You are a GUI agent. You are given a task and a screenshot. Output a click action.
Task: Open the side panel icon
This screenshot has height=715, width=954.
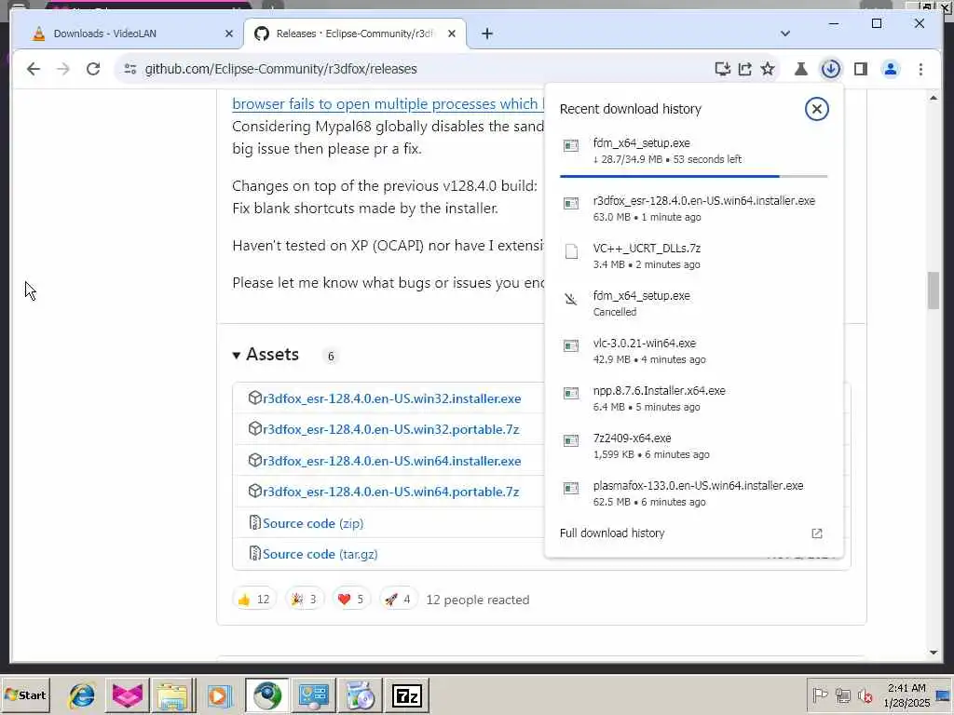pos(860,69)
